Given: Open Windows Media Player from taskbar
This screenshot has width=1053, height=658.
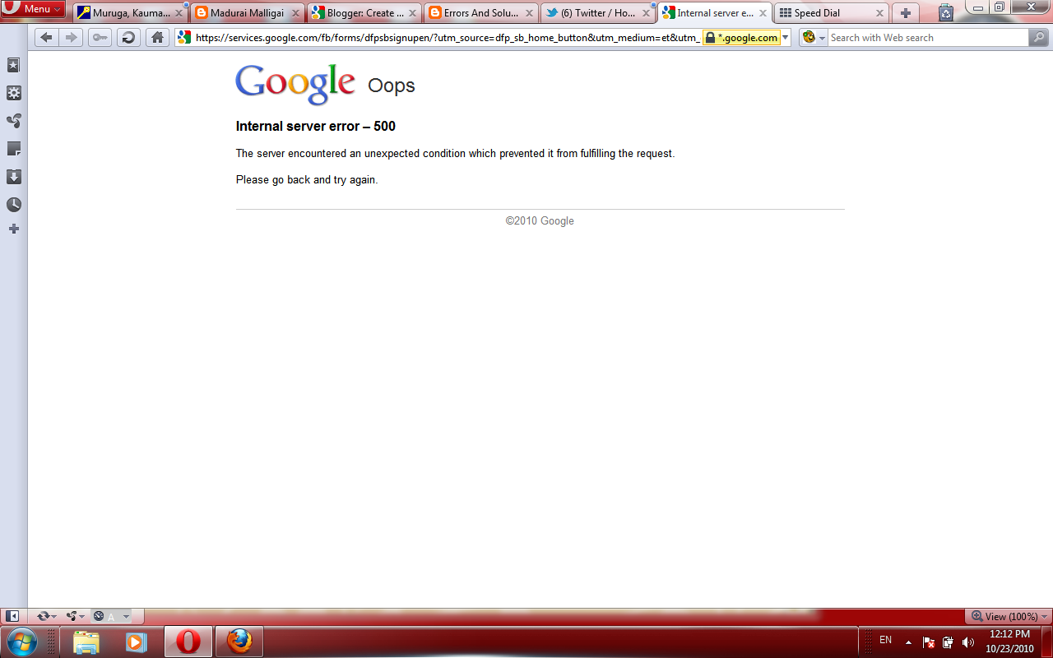Looking at the screenshot, I should (x=136, y=642).
